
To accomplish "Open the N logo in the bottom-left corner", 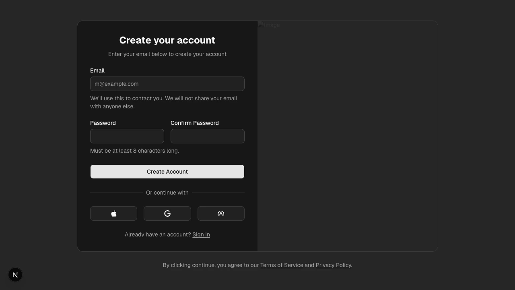I will point(15,274).
